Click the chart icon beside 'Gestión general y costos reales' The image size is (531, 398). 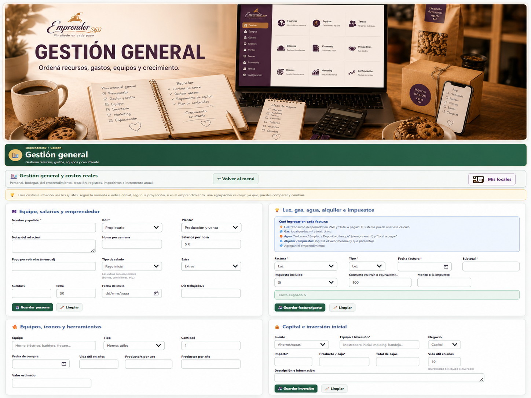(x=14, y=176)
